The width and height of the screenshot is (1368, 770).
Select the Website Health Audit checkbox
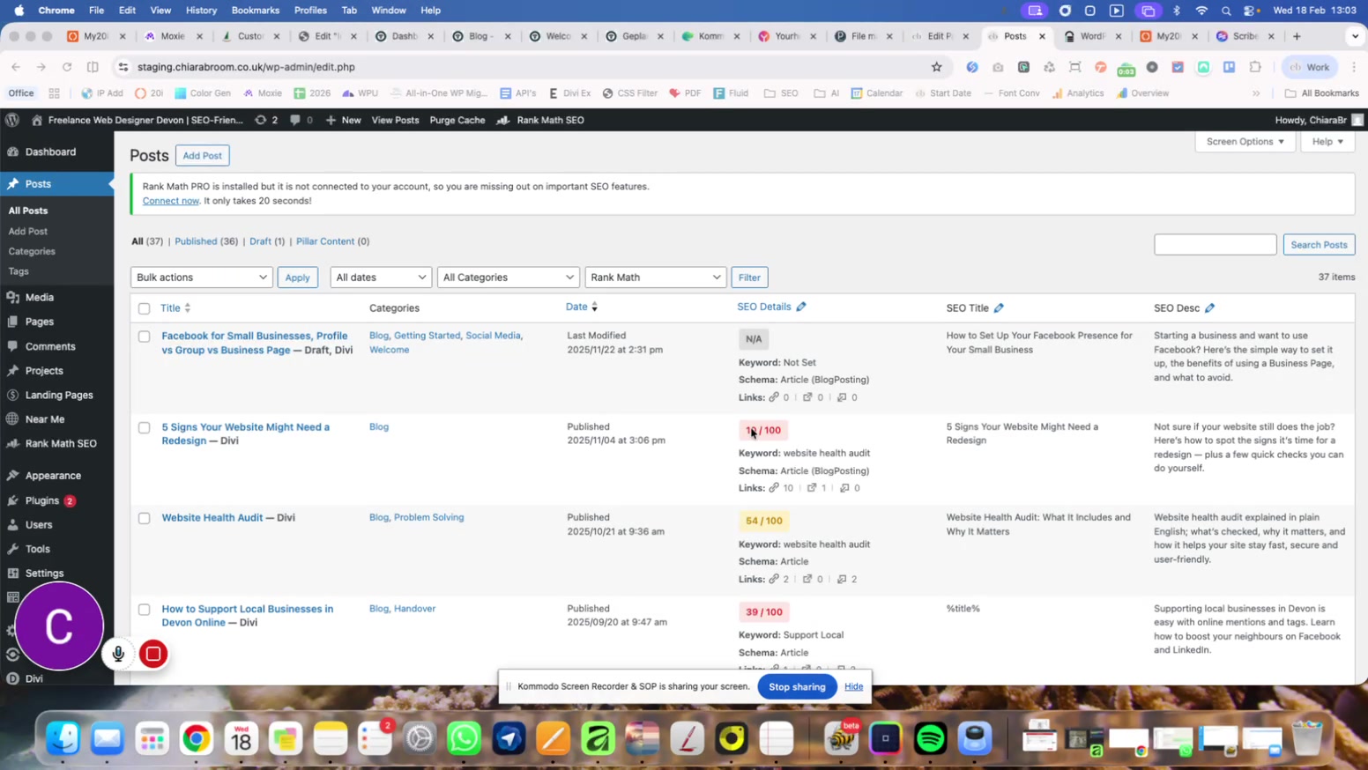point(144,518)
